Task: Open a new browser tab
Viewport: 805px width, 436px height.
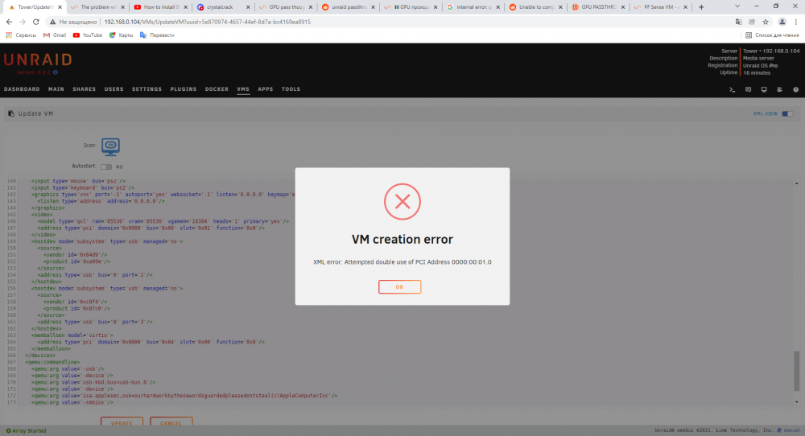Action: tap(701, 7)
